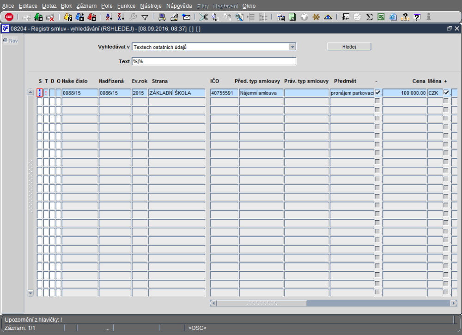462x335 pixels.
Task: Open the Nástroje menu
Action: point(151,6)
